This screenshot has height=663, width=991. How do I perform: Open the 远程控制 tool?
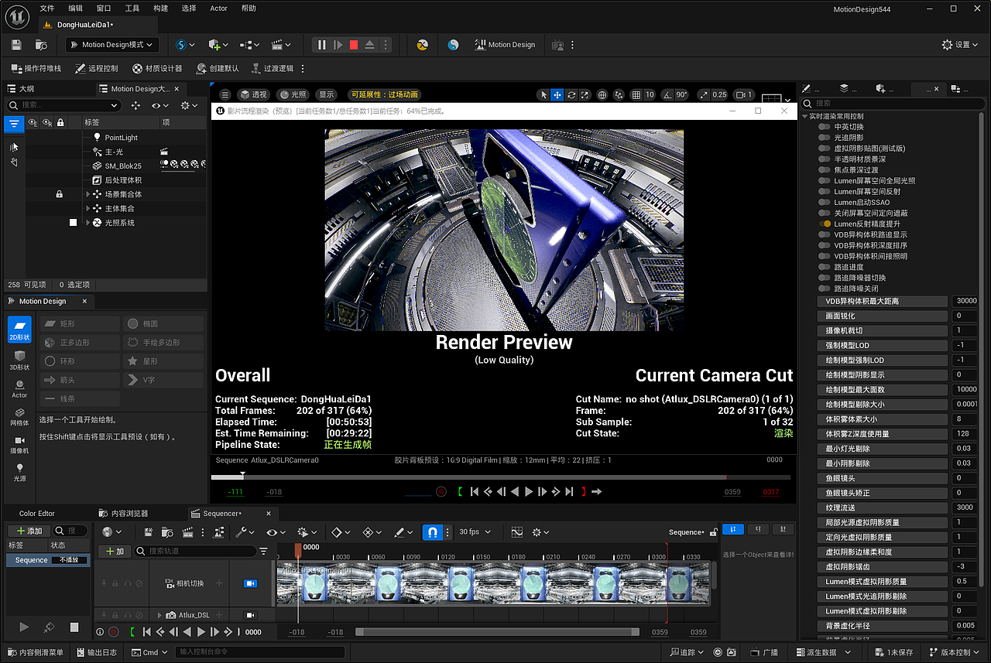coord(97,69)
